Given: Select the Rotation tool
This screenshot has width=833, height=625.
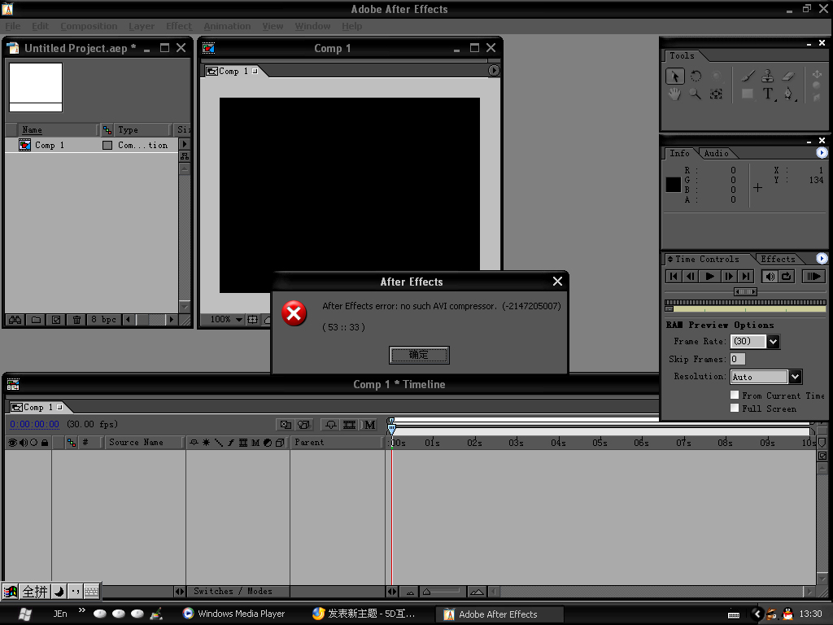Looking at the screenshot, I should click(x=696, y=76).
